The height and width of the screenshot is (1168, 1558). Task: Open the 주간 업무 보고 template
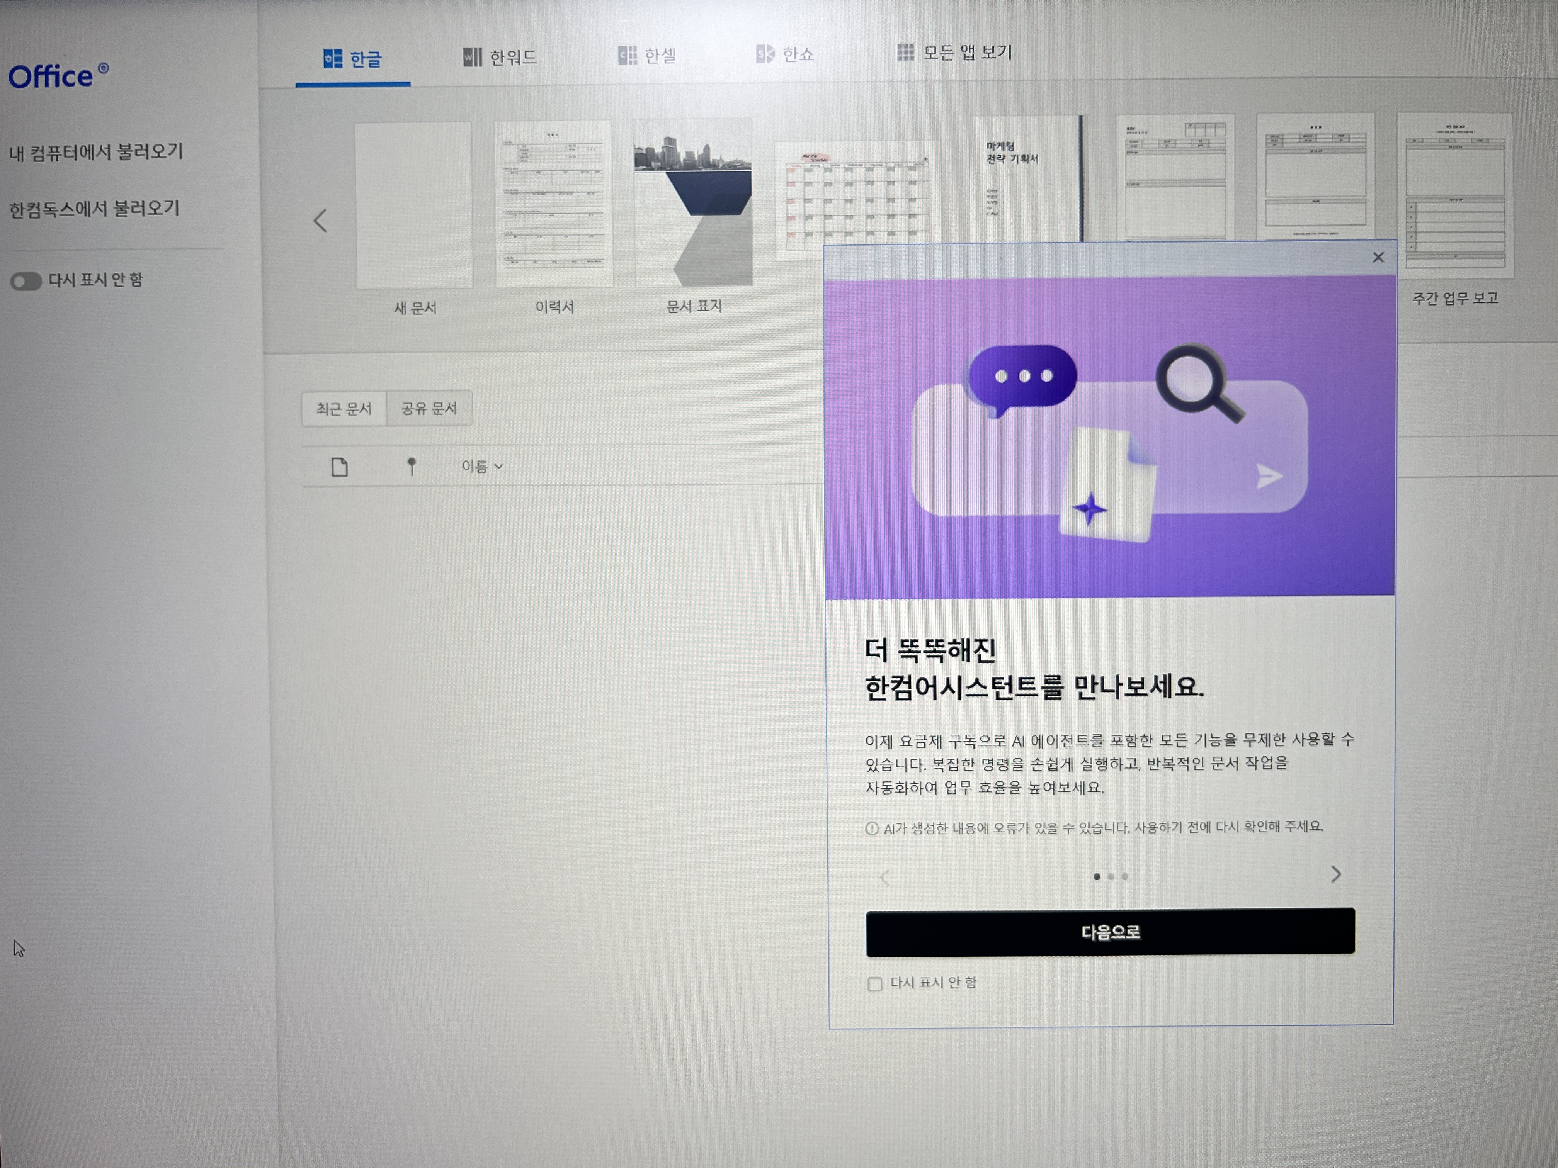1455,196
